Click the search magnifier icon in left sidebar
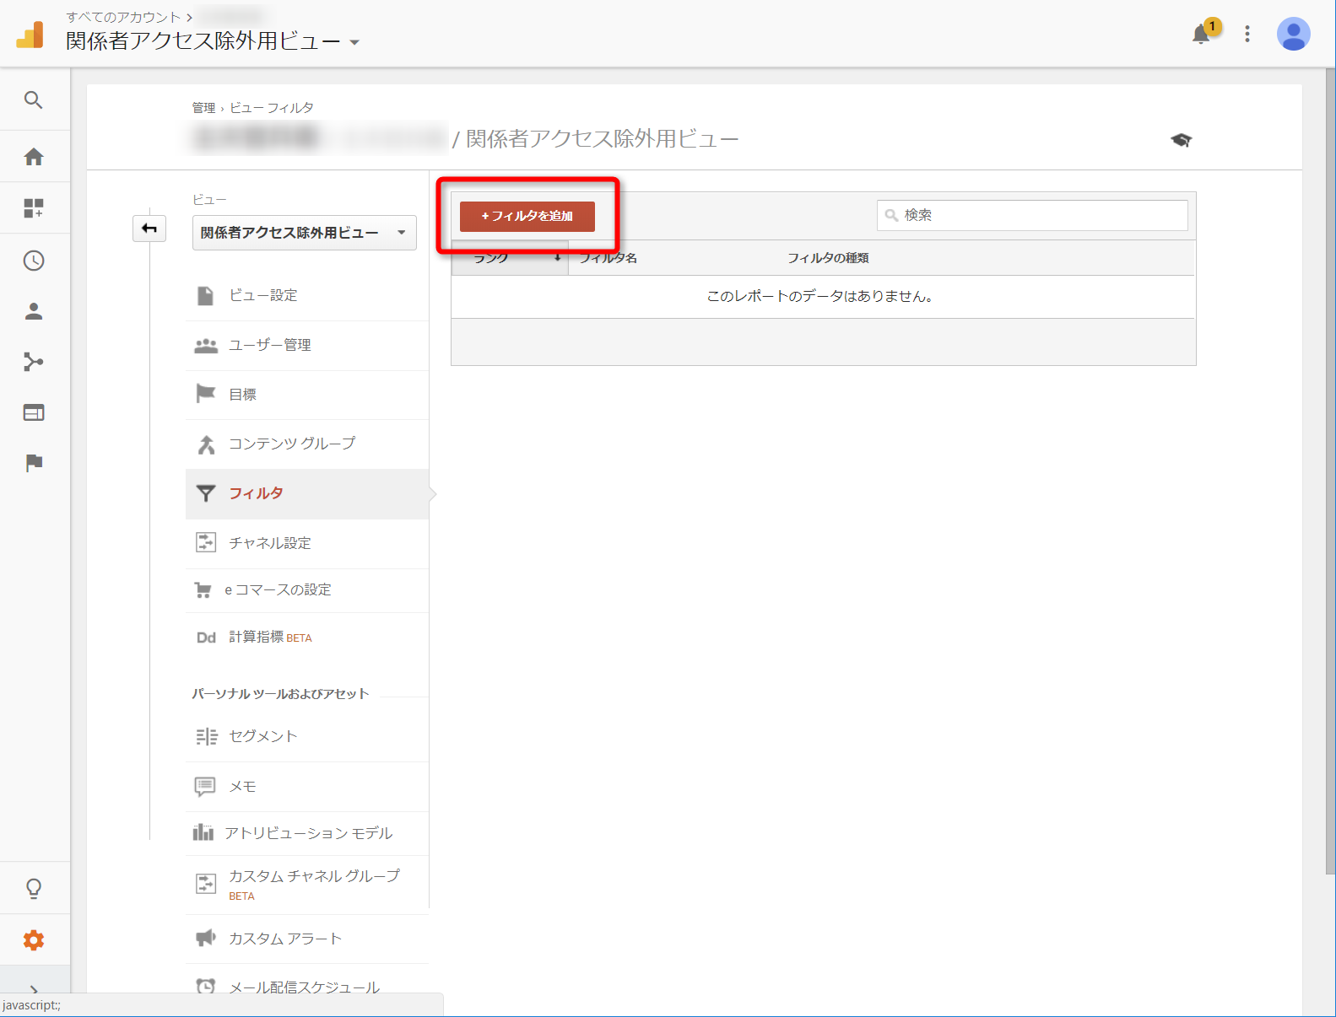The width and height of the screenshot is (1336, 1017). (34, 100)
